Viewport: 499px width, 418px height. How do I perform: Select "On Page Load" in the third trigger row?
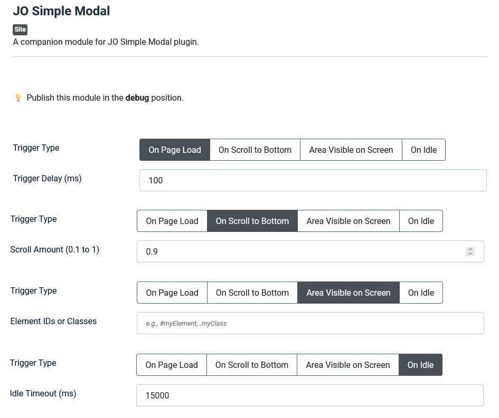172,293
